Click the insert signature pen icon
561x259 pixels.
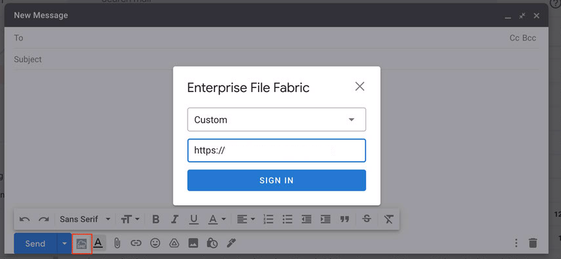pos(231,243)
